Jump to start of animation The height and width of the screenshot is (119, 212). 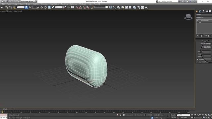tap(192, 115)
